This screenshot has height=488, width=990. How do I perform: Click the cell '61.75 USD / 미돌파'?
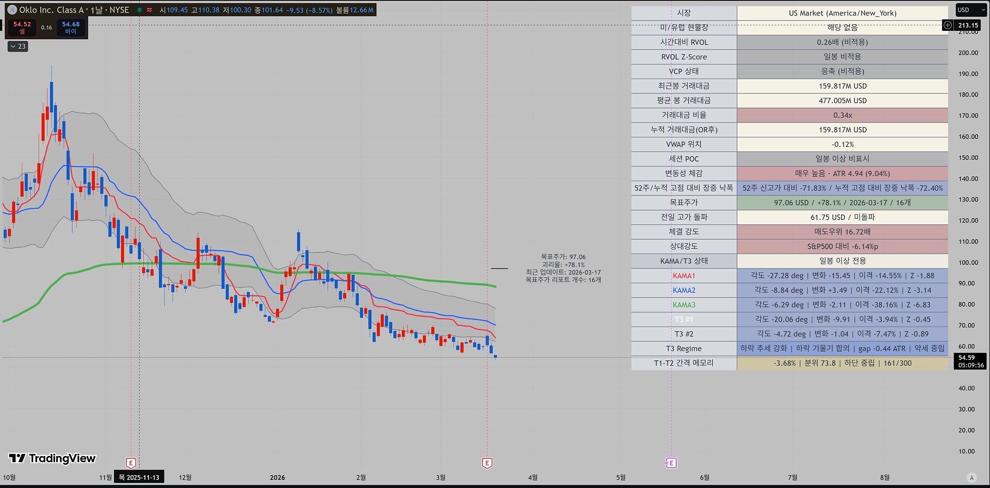click(843, 217)
